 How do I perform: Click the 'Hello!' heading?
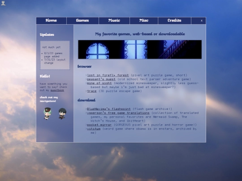pyautogui.click(x=45, y=76)
